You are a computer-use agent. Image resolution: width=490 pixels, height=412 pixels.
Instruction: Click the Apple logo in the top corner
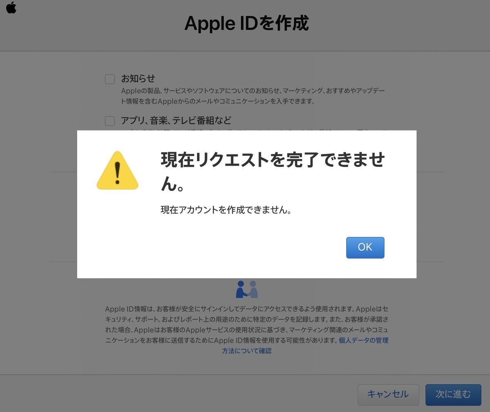click(x=11, y=7)
